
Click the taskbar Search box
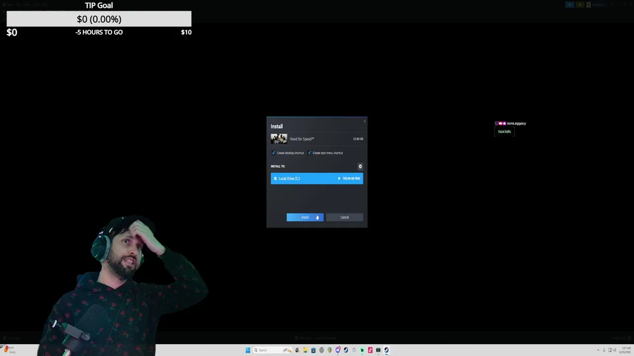(272, 350)
